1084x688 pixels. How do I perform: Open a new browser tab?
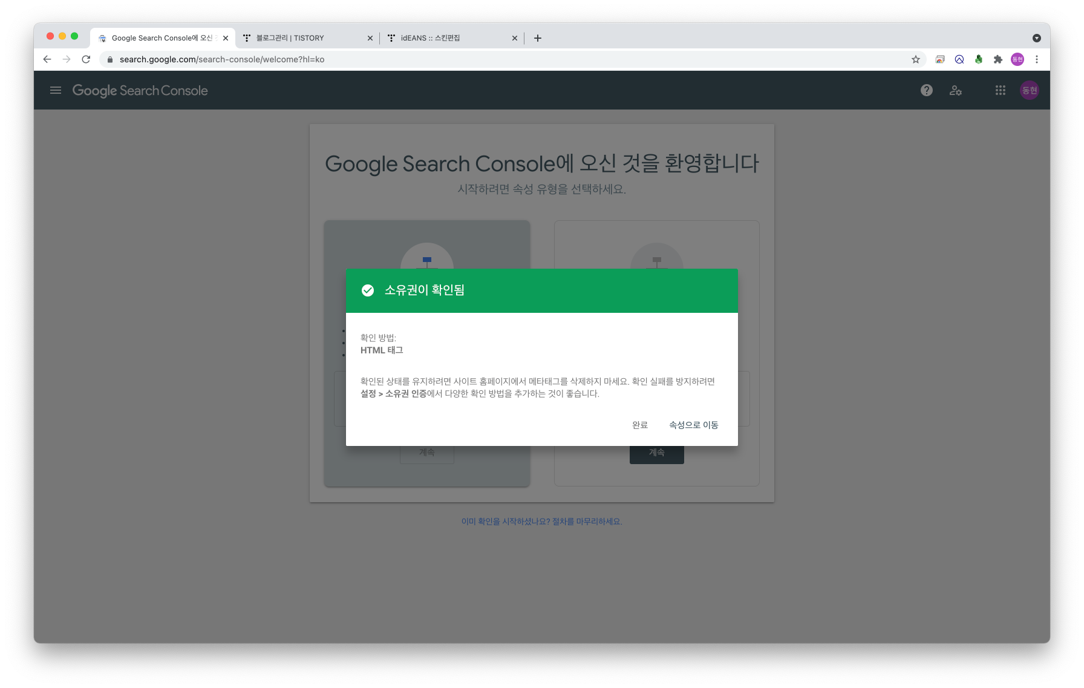click(x=537, y=38)
